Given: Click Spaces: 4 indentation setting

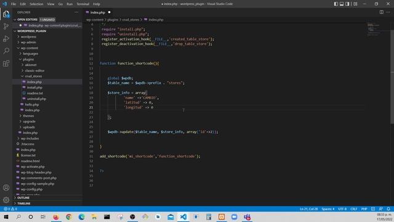Looking at the screenshot, I should coord(328,209).
